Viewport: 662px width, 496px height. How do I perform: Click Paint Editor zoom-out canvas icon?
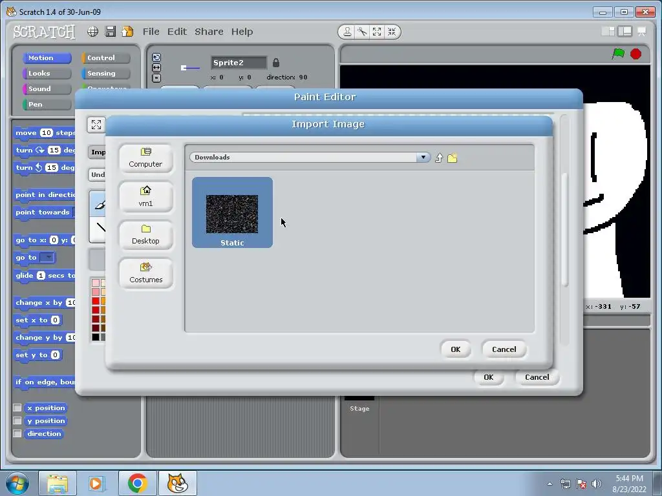tap(96, 125)
